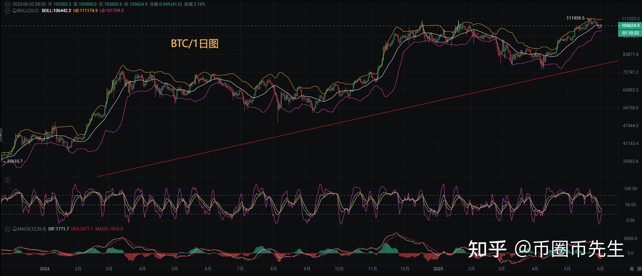
Task: Open the left sidebar expand handle
Action: [1, 135]
